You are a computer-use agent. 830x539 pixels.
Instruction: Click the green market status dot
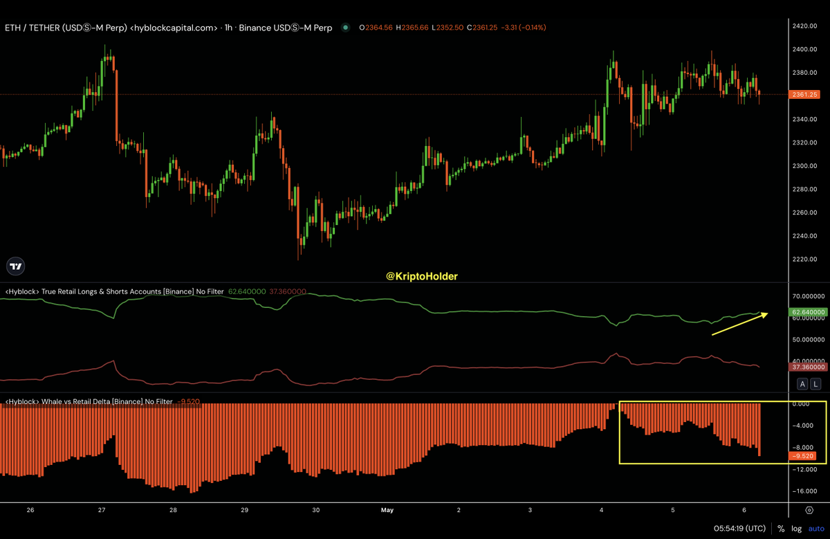pyautogui.click(x=345, y=28)
